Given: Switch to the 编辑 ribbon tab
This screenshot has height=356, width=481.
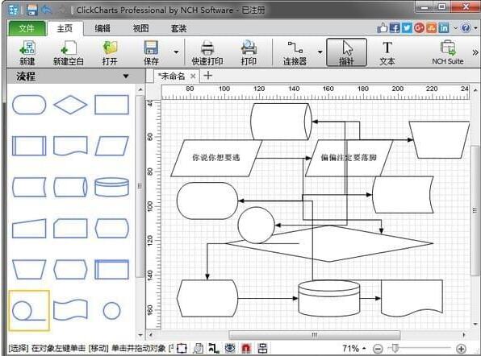Looking at the screenshot, I should click(x=102, y=28).
